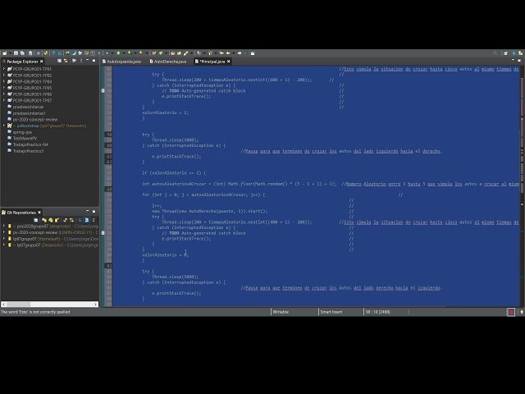Image resolution: width=525 pixels, height=394 pixels.
Task: Select the TestMavenPV project
Action: click(x=25, y=139)
